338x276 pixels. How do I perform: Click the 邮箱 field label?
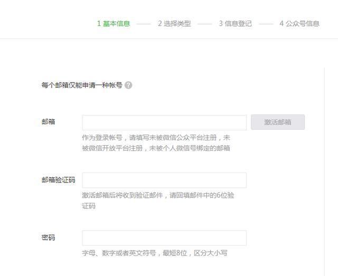(48, 122)
